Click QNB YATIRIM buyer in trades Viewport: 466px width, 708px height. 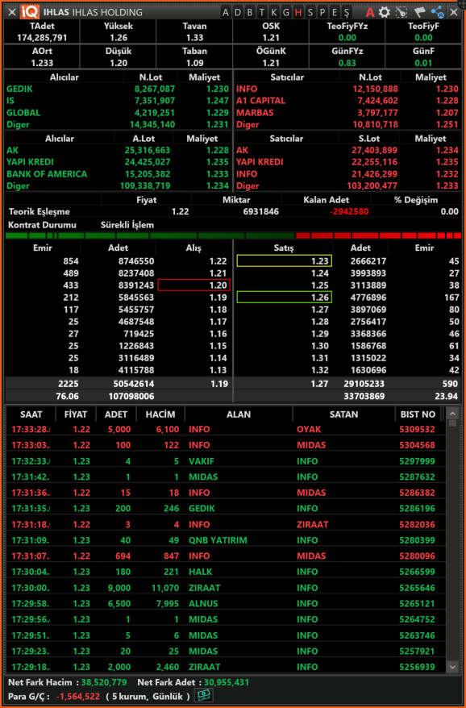click(x=218, y=540)
